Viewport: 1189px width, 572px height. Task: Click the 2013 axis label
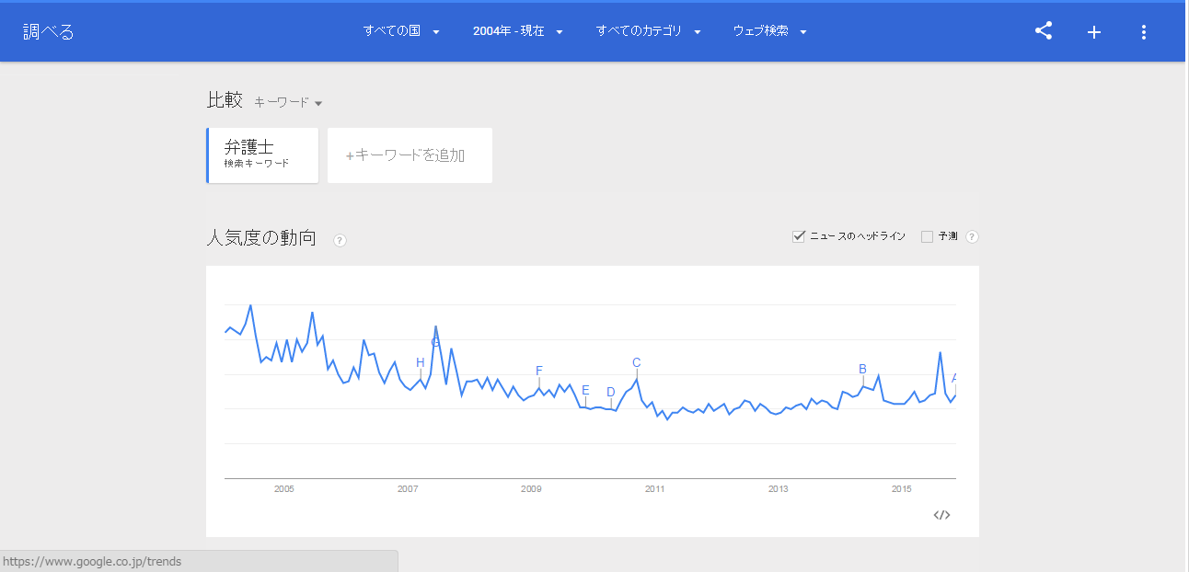tap(778, 488)
